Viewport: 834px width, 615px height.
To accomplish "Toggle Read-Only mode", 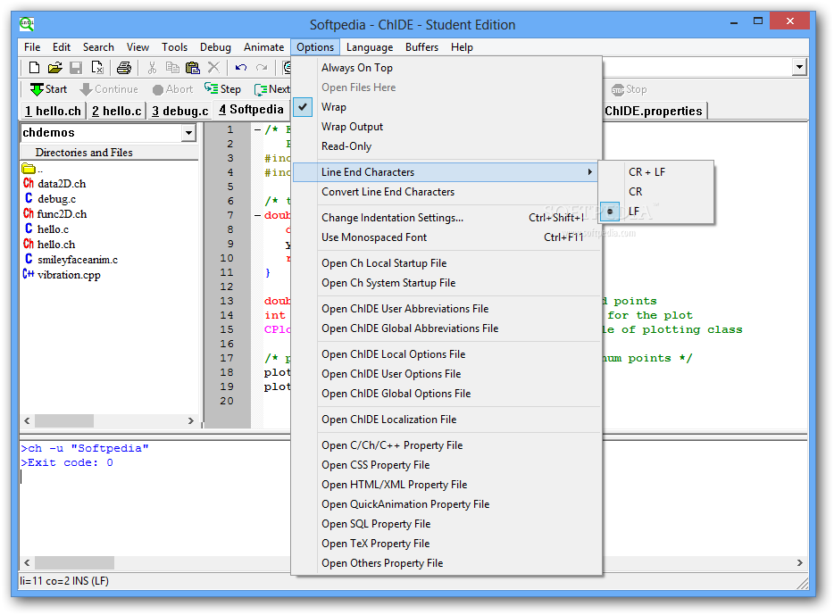I will click(447, 146).
